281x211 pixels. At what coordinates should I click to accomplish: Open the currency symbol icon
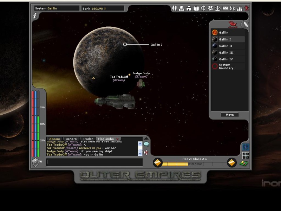(203, 8)
